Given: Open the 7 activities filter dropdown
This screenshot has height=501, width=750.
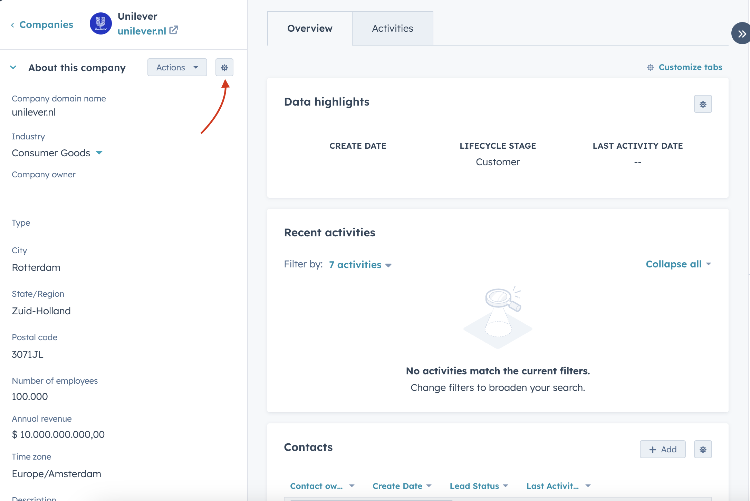Looking at the screenshot, I should pyautogui.click(x=360, y=265).
